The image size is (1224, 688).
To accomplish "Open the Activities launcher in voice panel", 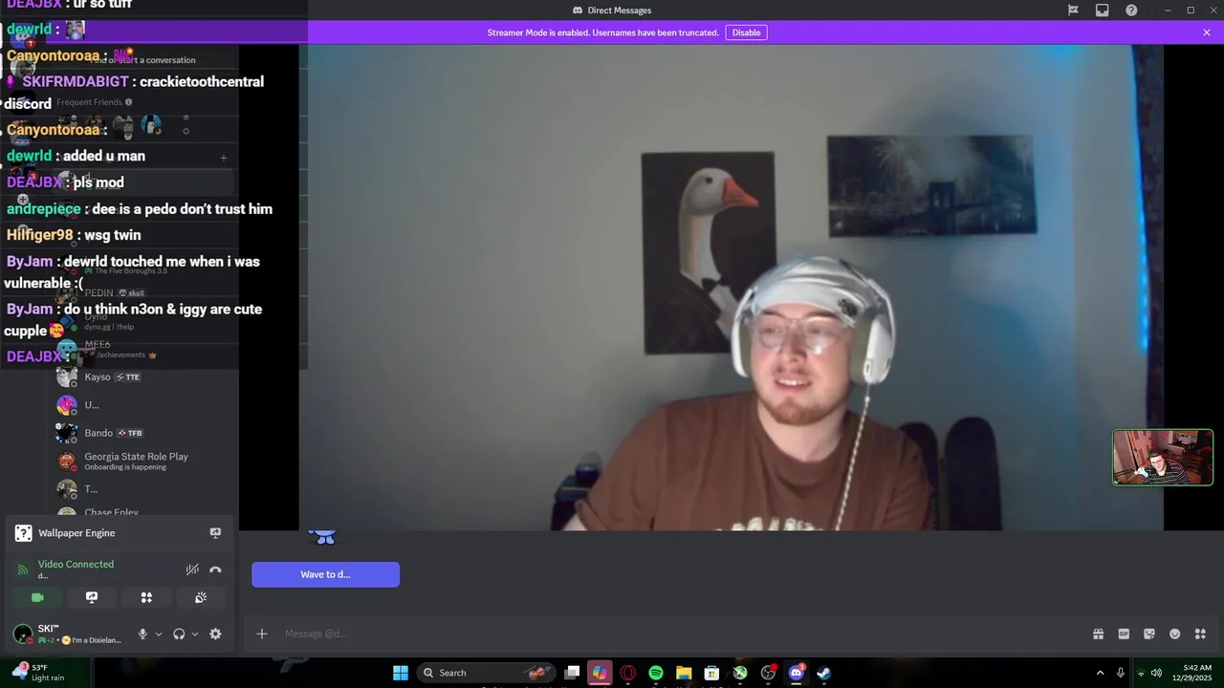I will pyautogui.click(x=146, y=597).
